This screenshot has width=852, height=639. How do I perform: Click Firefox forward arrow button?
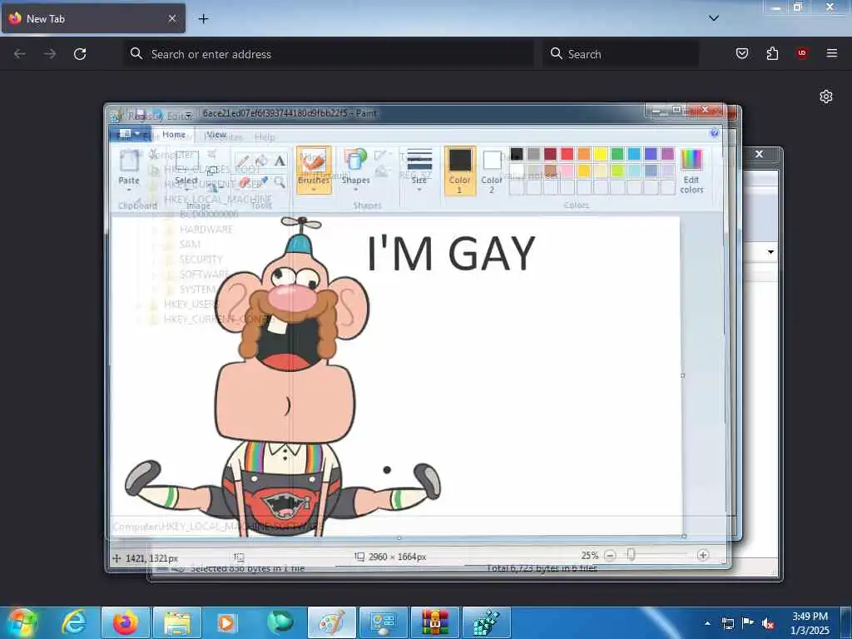pyautogui.click(x=50, y=54)
